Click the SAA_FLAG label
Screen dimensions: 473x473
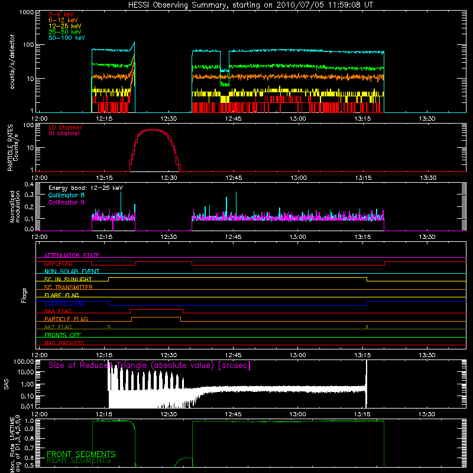point(58,312)
